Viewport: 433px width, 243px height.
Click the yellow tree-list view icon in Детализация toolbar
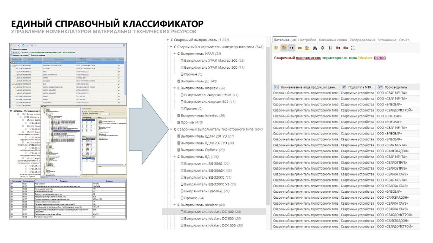pos(276,48)
